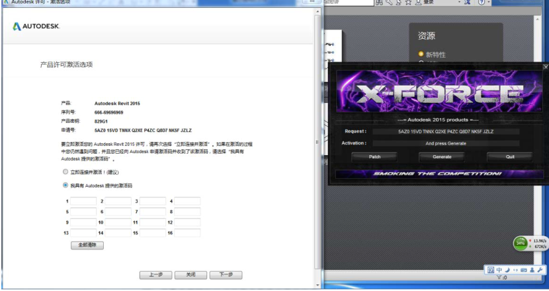Click the Revit search box in top toolbar
Viewport: 549px width, 291px height.
pos(349,3)
